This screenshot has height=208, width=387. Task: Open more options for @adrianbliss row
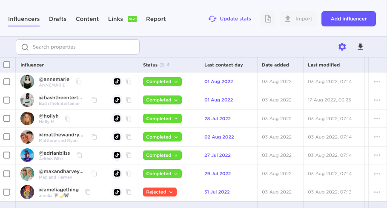pos(377,156)
